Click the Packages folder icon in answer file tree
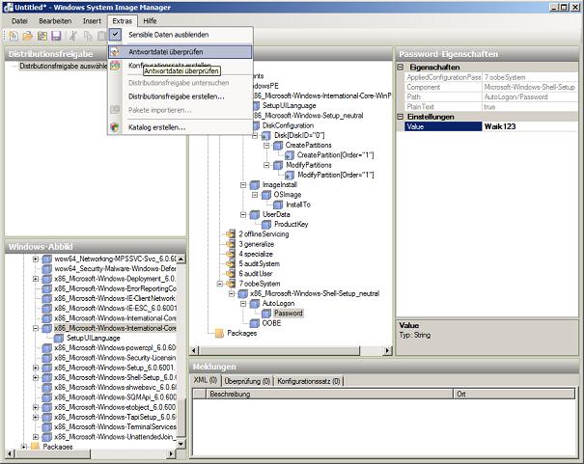The height and width of the screenshot is (464, 584). click(219, 333)
